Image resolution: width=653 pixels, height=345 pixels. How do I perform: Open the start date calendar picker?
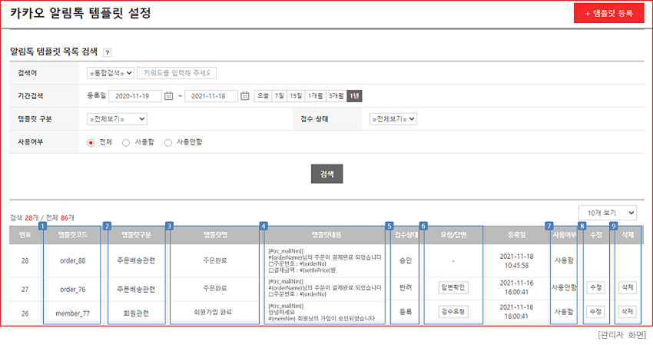[x=169, y=96]
